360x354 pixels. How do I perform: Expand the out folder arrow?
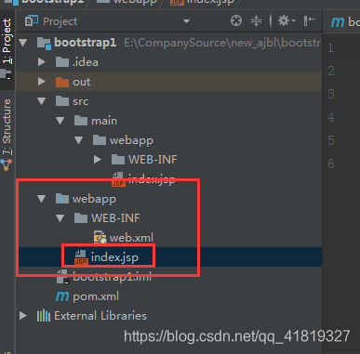(42, 82)
